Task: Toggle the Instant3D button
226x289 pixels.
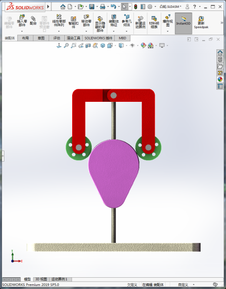Action: coord(183,23)
